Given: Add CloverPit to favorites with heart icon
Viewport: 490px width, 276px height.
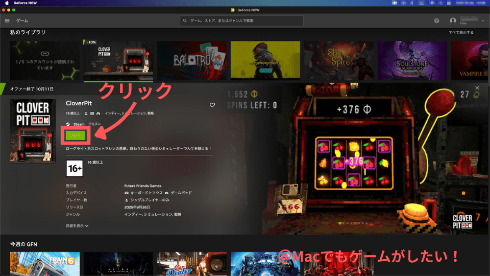Looking at the screenshot, I should coord(212,105).
